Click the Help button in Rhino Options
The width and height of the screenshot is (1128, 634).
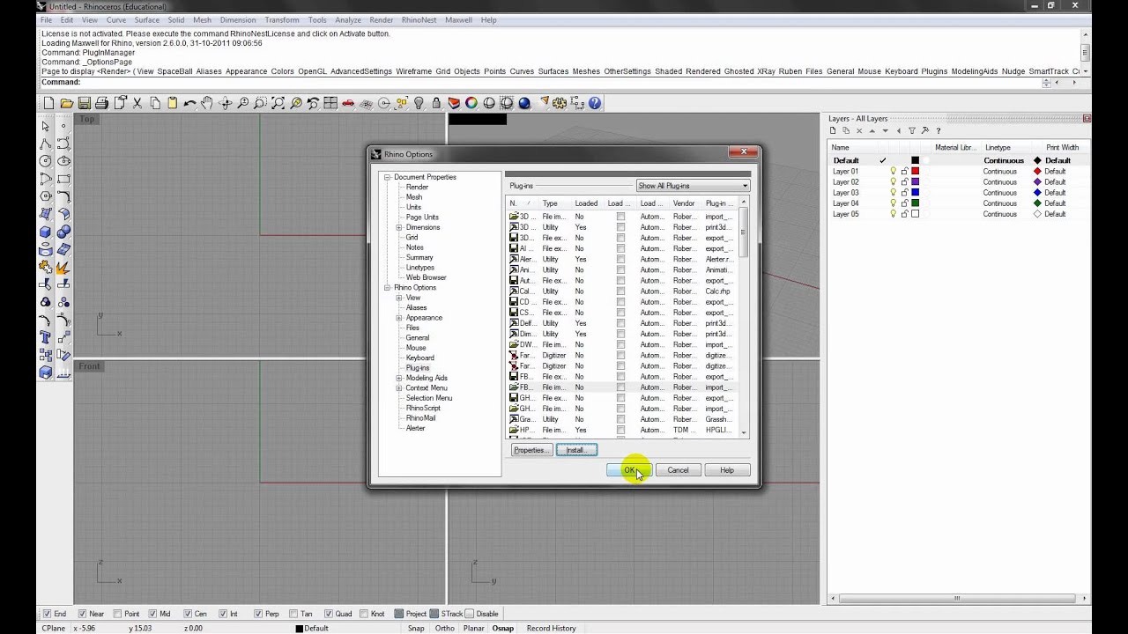[727, 470]
